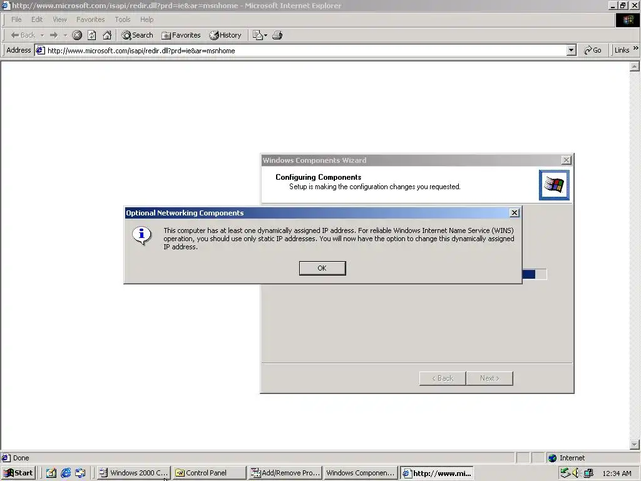
Task: Click Configuring Components heading text
Action: click(318, 177)
